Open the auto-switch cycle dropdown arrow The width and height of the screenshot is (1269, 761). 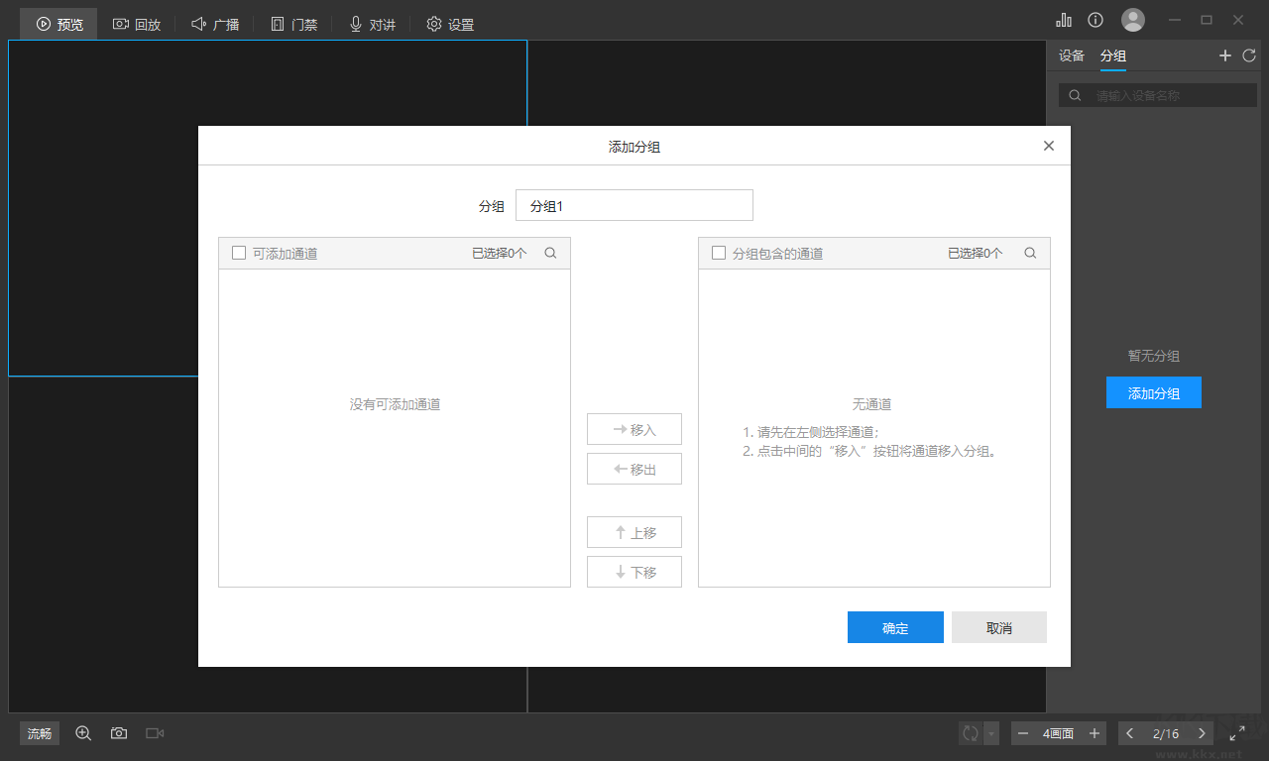[x=990, y=733]
